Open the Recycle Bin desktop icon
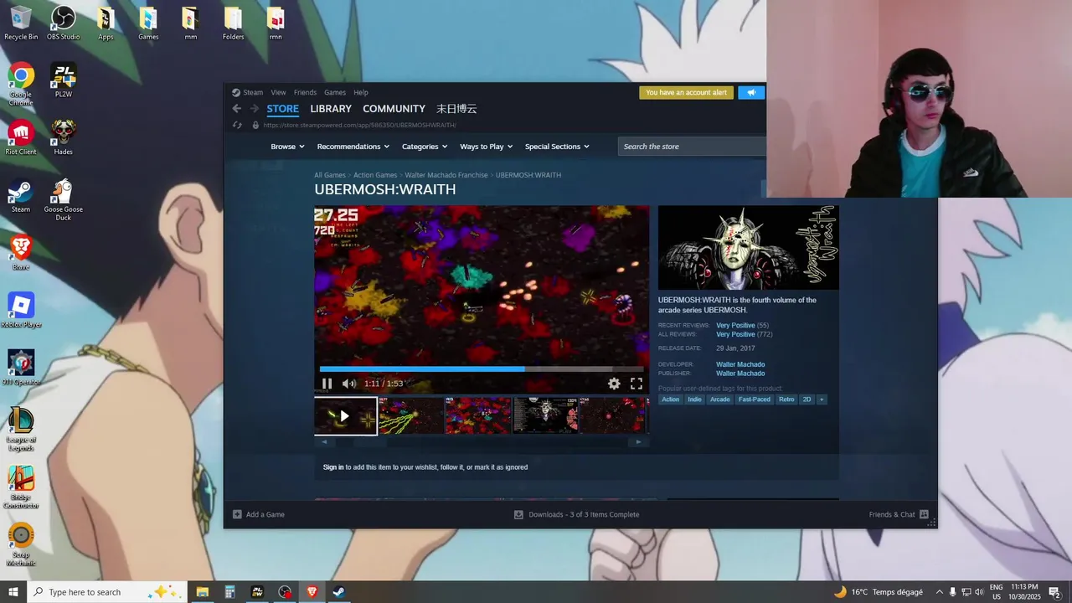Screen dimensions: 1072x603 [x=21, y=23]
